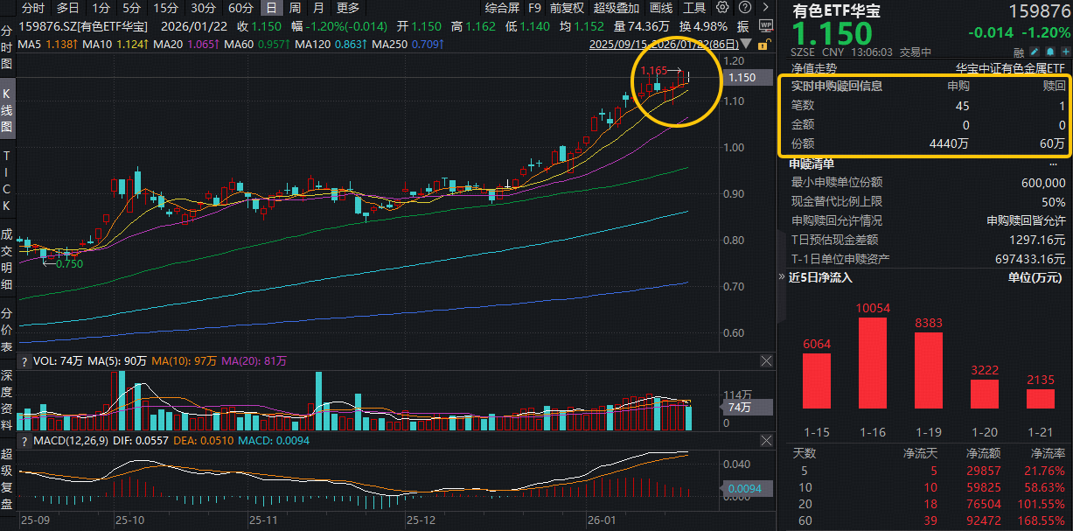The height and width of the screenshot is (531, 1073).
Task: Open the date range dropdown triangle
Action: pyautogui.click(x=746, y=43)
